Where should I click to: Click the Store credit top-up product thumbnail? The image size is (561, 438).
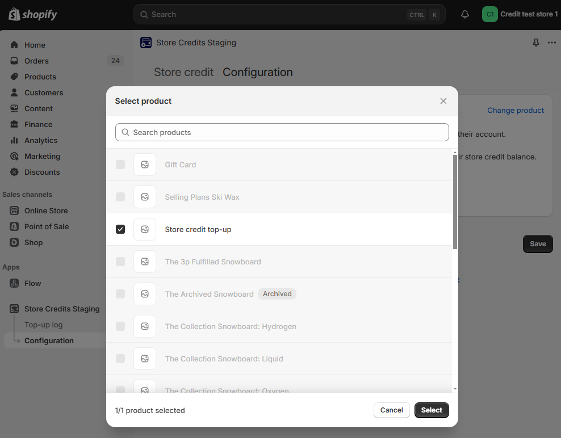(145, 229)
